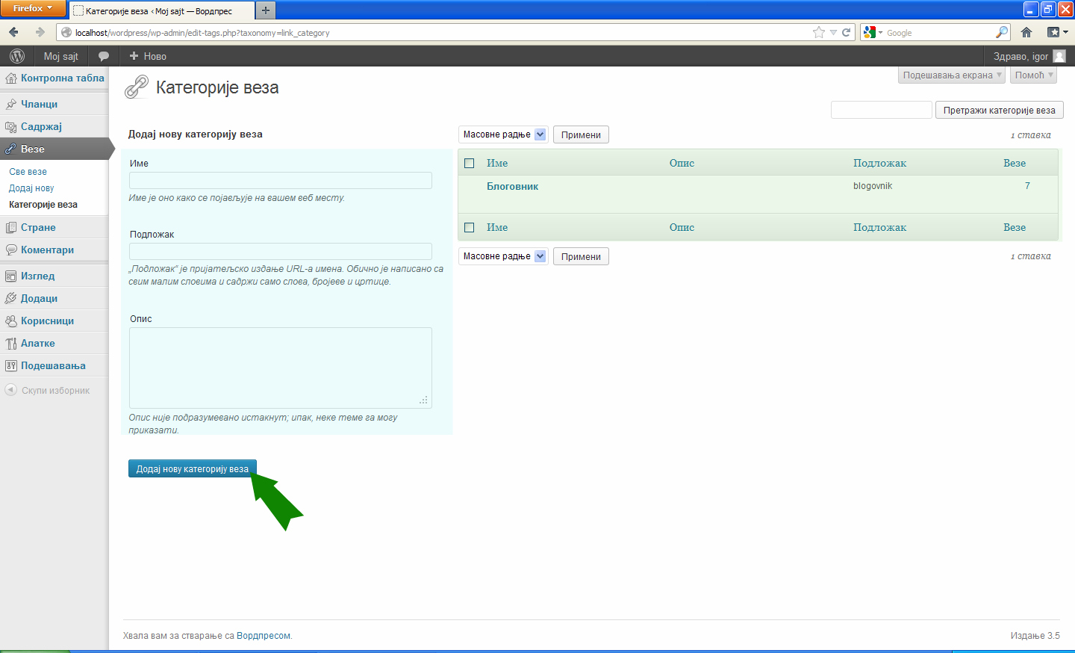This screenshot has height=653, width=1075.
Task: Expand the Помоћ help panel
Action: click(1033, 75)
